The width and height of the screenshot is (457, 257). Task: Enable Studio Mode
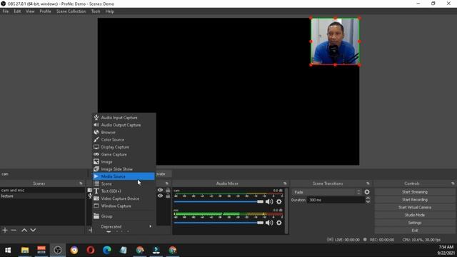(x=415, y=215)
